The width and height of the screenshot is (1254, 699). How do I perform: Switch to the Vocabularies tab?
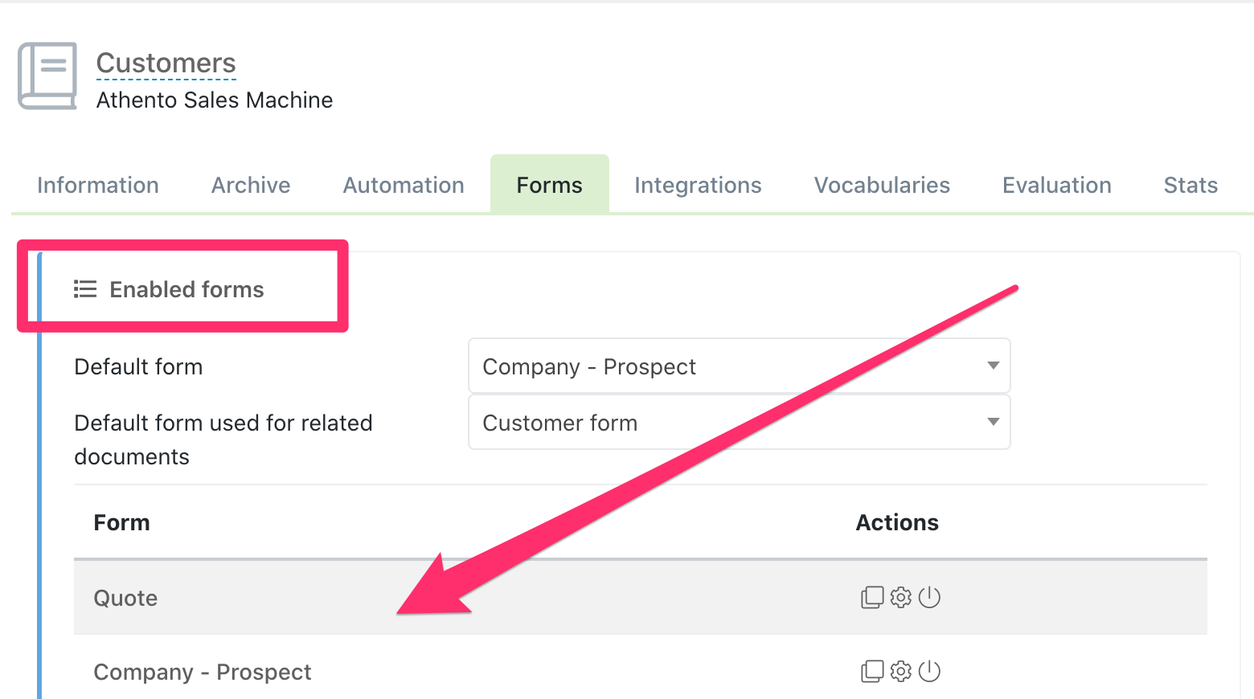click(882, 186)
